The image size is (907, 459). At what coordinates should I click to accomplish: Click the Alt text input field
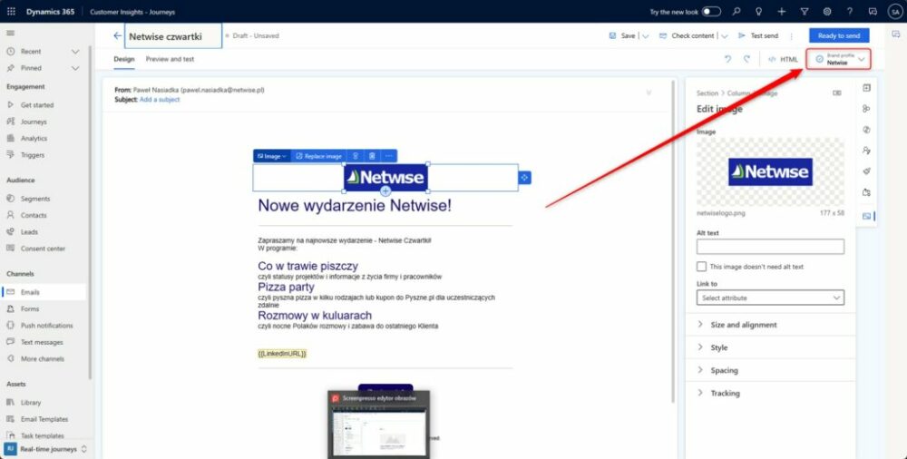click(x=770, y=247)
